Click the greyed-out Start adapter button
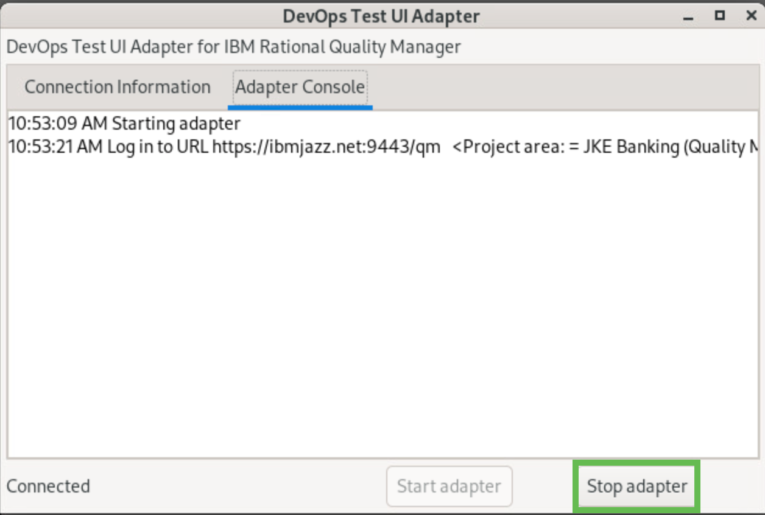Screen dimensions: 765x515 click(x=449, y=486)
